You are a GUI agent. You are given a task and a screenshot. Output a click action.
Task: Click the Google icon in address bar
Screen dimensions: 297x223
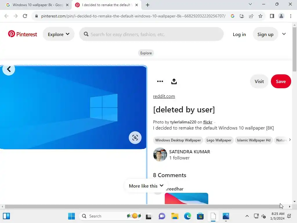click(x=233, y=16)
